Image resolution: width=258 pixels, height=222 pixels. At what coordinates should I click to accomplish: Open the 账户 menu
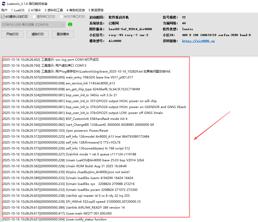(4, 10)
